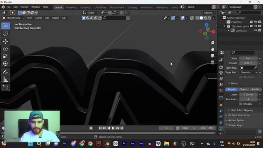Viewport: 263px width, 148px height.
Task: Open Premiere Pro from the taskbar
Action: 124,143
